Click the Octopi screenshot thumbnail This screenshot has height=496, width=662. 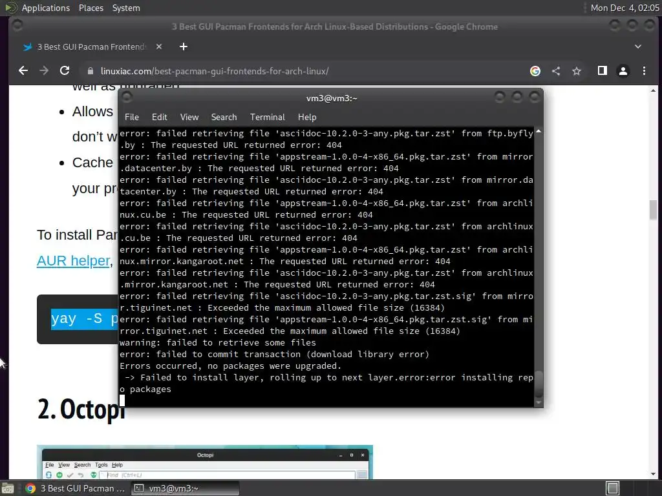pos(205,462)
